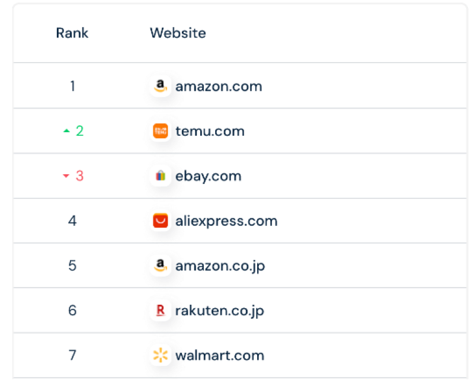The image size is (474, 380).
Task: Open the amazon.com link
Action: coord(219,87)
